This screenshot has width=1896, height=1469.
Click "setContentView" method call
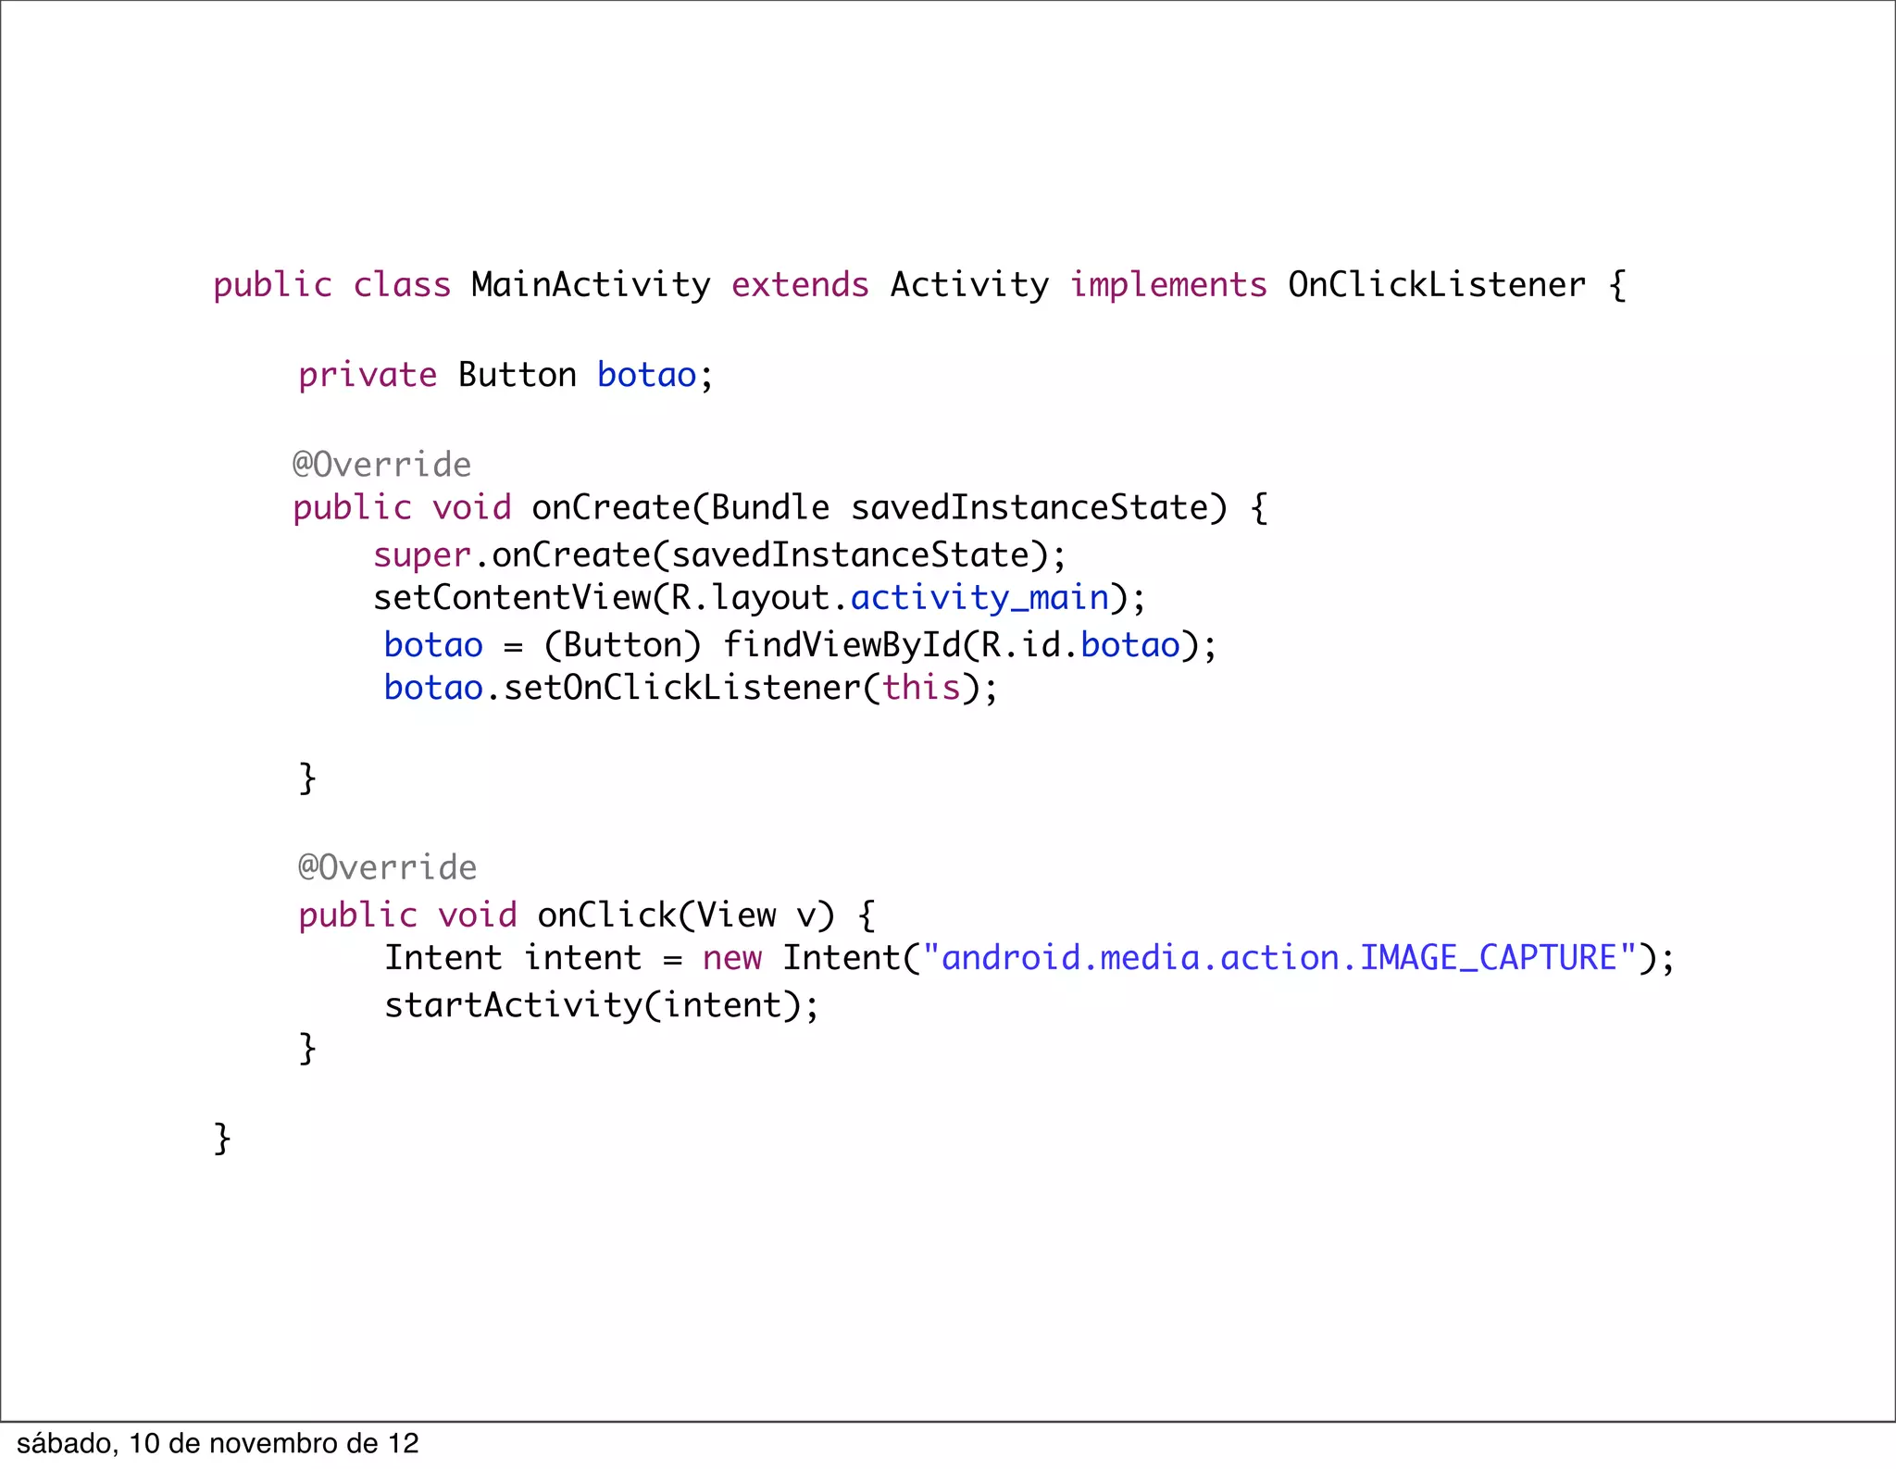click(512, 598)
